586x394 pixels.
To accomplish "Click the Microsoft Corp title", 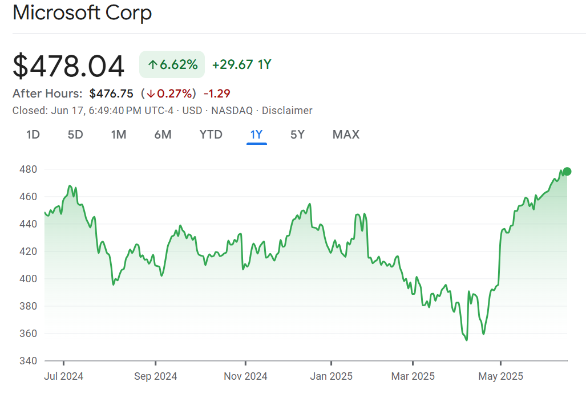I will point(82,13).
